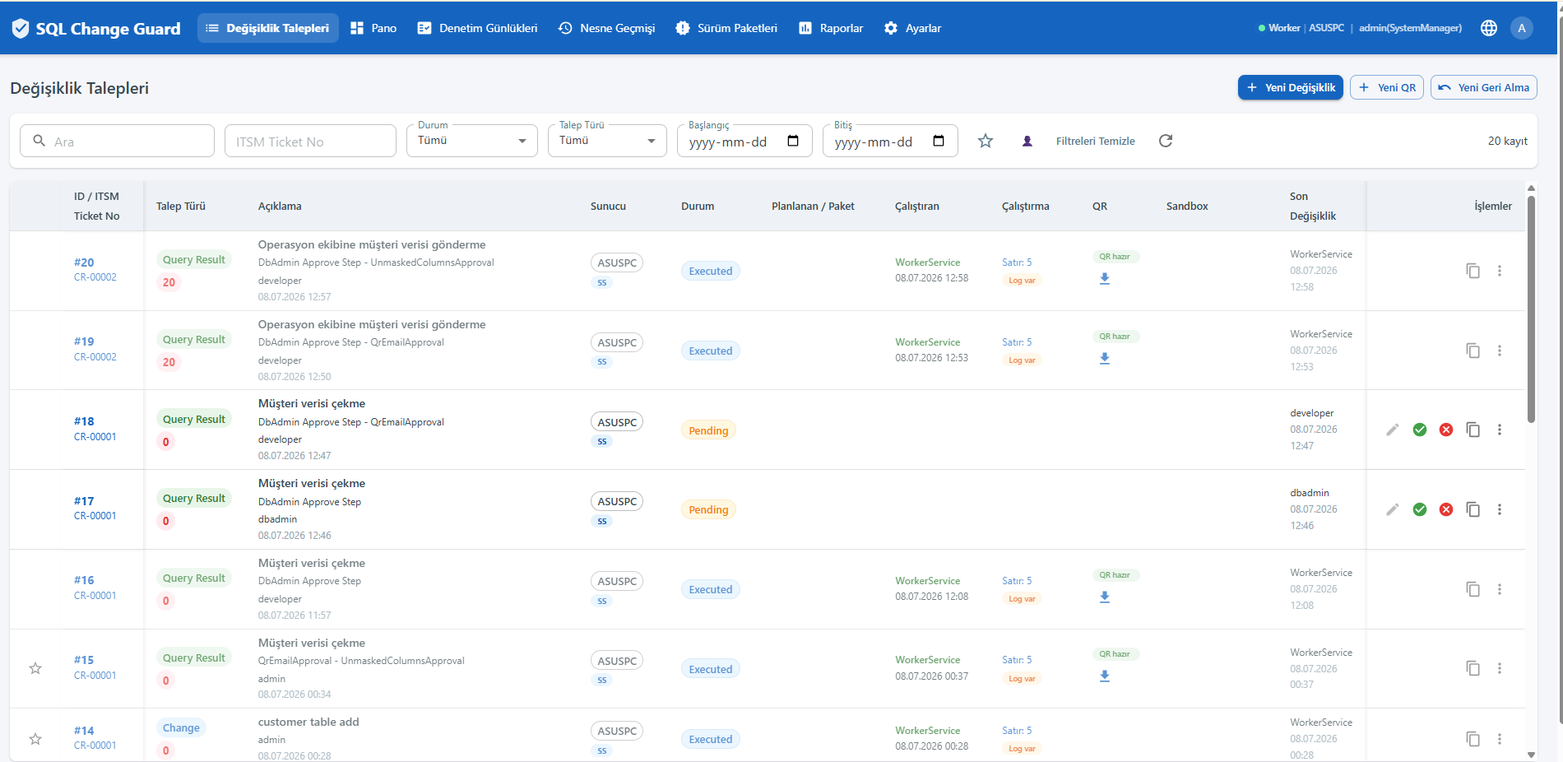Click the Pending status of request #18
The image size is (1563, 762).
point(708,430)
